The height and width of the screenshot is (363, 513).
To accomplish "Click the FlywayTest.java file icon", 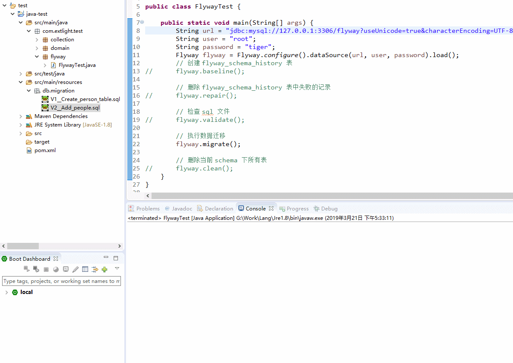I will [x=54, y=65].
